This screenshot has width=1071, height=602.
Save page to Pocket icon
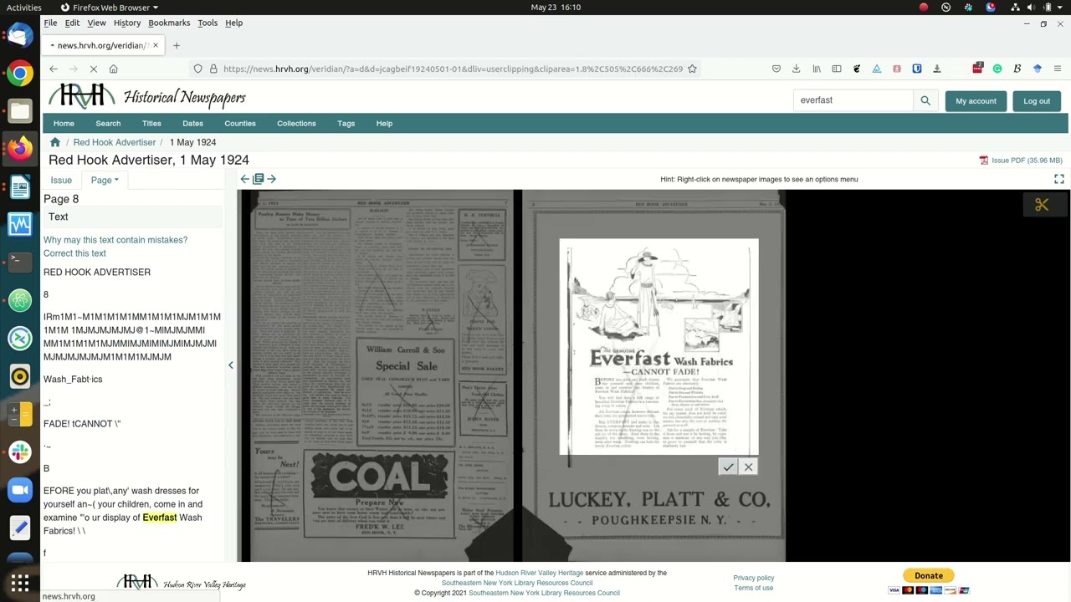click(776, 69)
